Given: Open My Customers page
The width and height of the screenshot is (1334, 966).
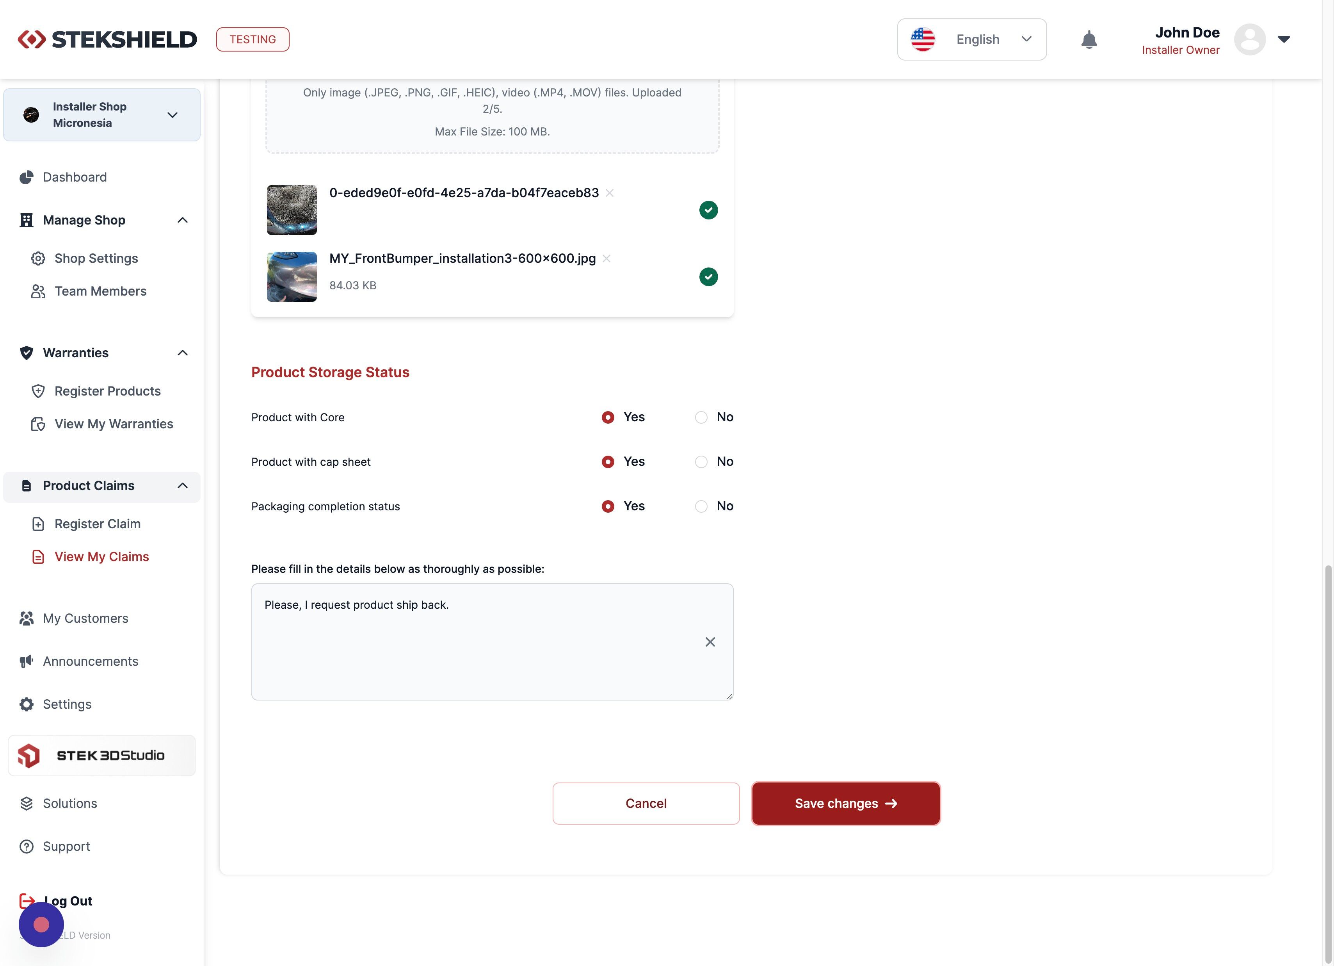Looking at the screenshot, I should (85, 618).
